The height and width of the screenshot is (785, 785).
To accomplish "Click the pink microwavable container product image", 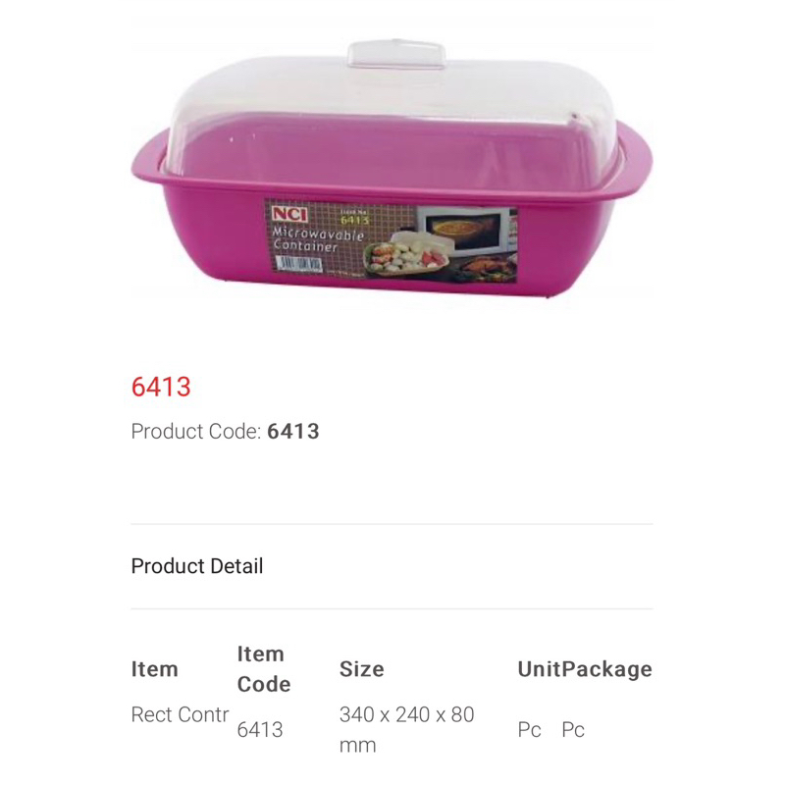I will pos(392,169).
